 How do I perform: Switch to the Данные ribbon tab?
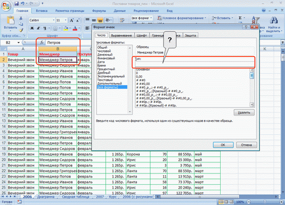point(120,11)
